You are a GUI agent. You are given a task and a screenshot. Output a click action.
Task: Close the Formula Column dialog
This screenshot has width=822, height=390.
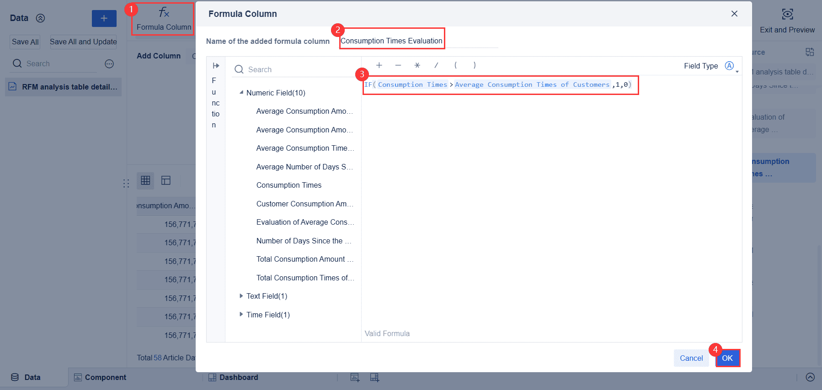pos(734,14)
